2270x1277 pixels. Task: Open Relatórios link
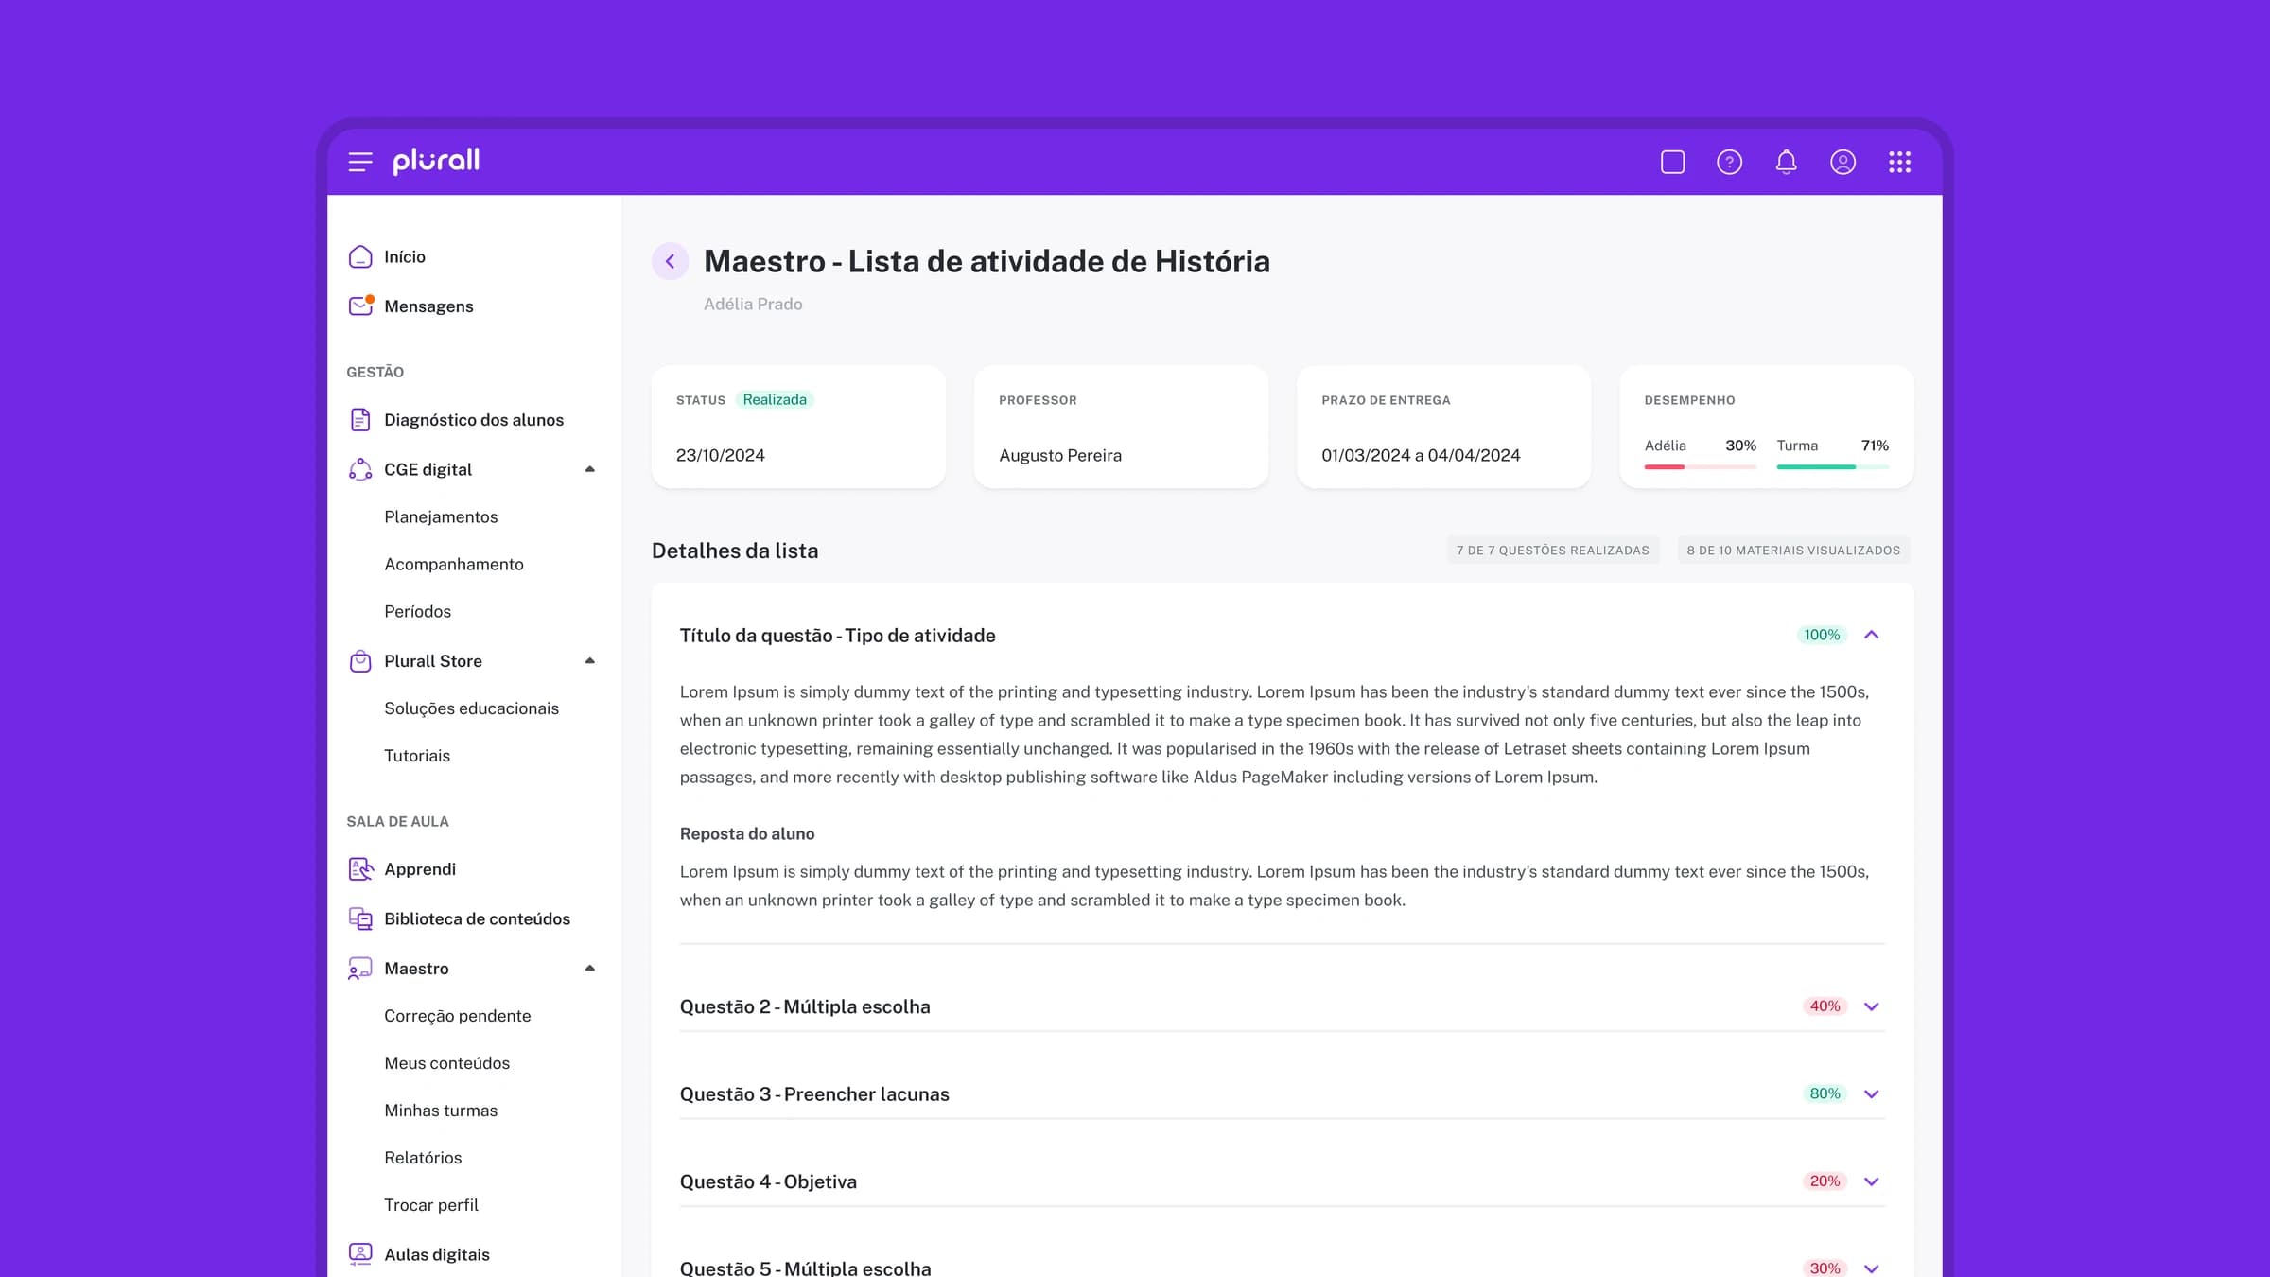tap(423, 1158)
